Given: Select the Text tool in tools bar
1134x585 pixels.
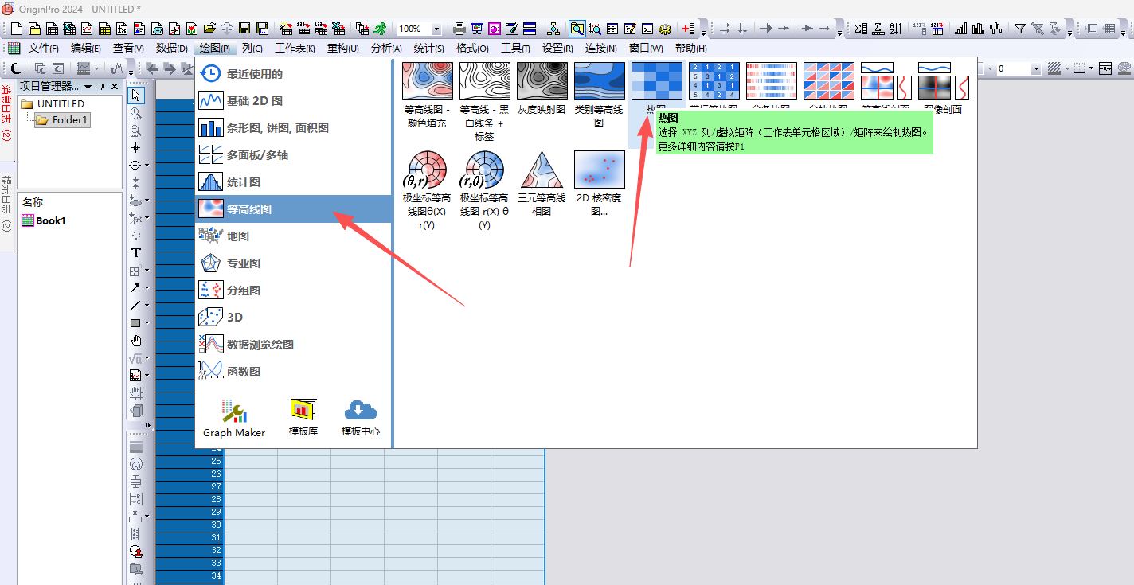Looking at the screenshot, I should (136, 253).
